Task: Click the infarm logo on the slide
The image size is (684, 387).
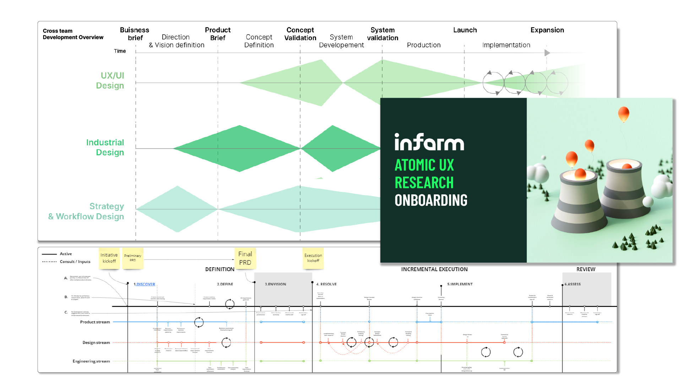Action: pos(429,142)
